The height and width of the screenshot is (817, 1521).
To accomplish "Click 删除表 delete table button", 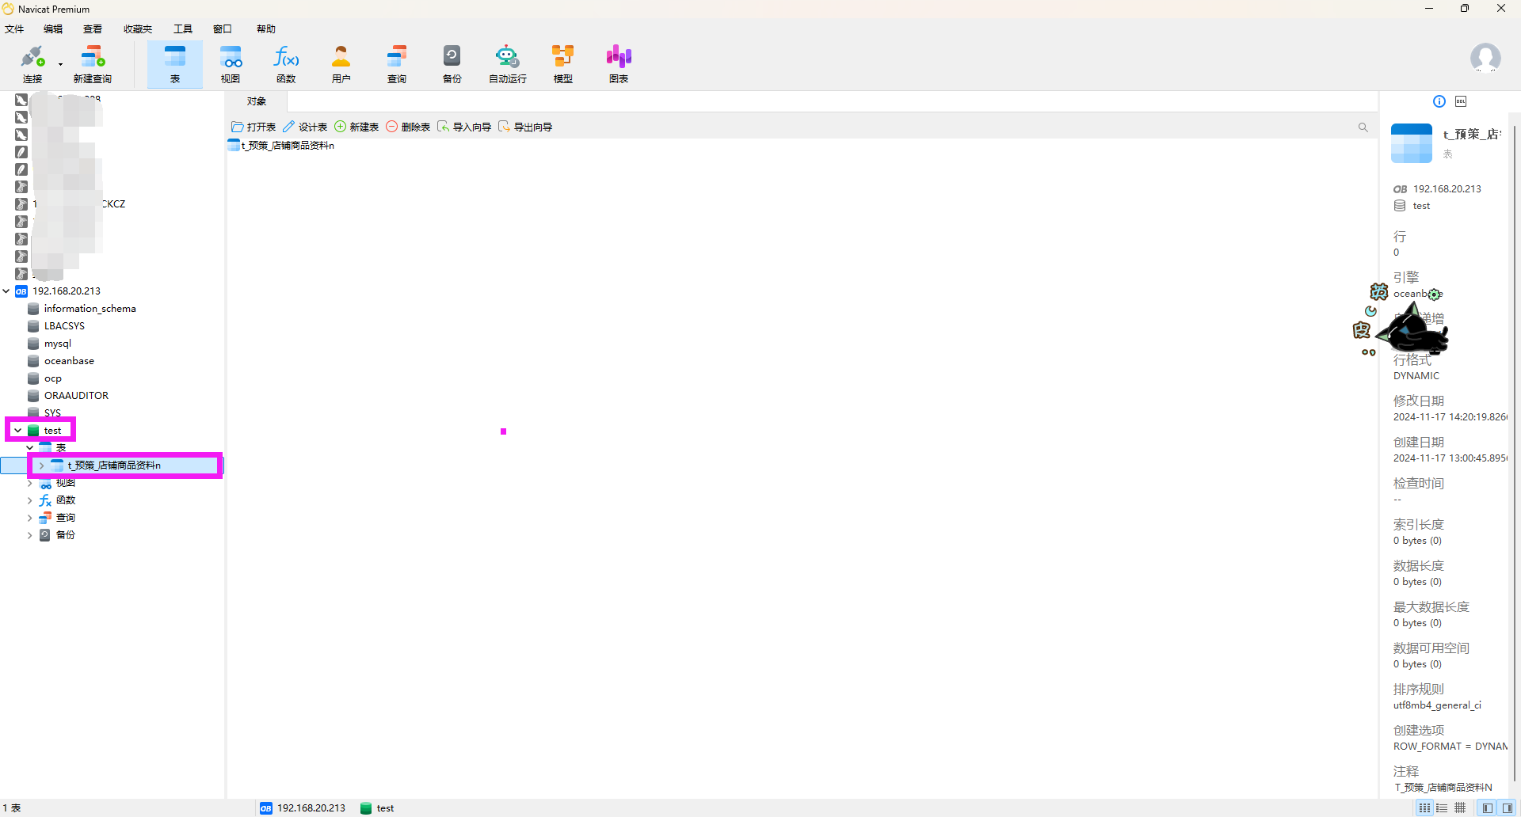I will pos(408,127).
